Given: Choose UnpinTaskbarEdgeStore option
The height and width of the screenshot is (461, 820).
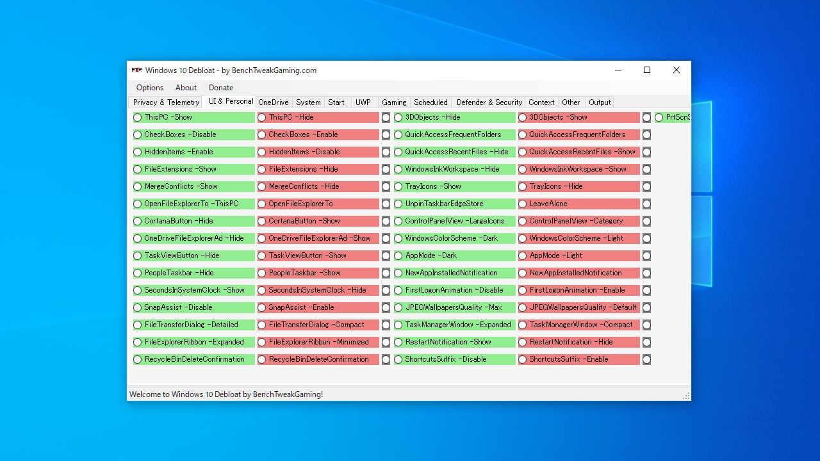Looking at the screenshot, I should click(x=454, y=204).
